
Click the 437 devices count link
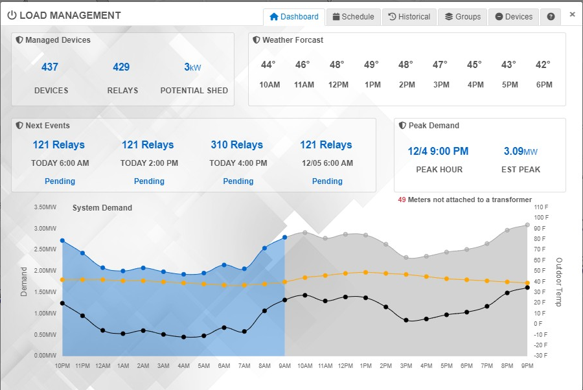(x=50, y=67)
